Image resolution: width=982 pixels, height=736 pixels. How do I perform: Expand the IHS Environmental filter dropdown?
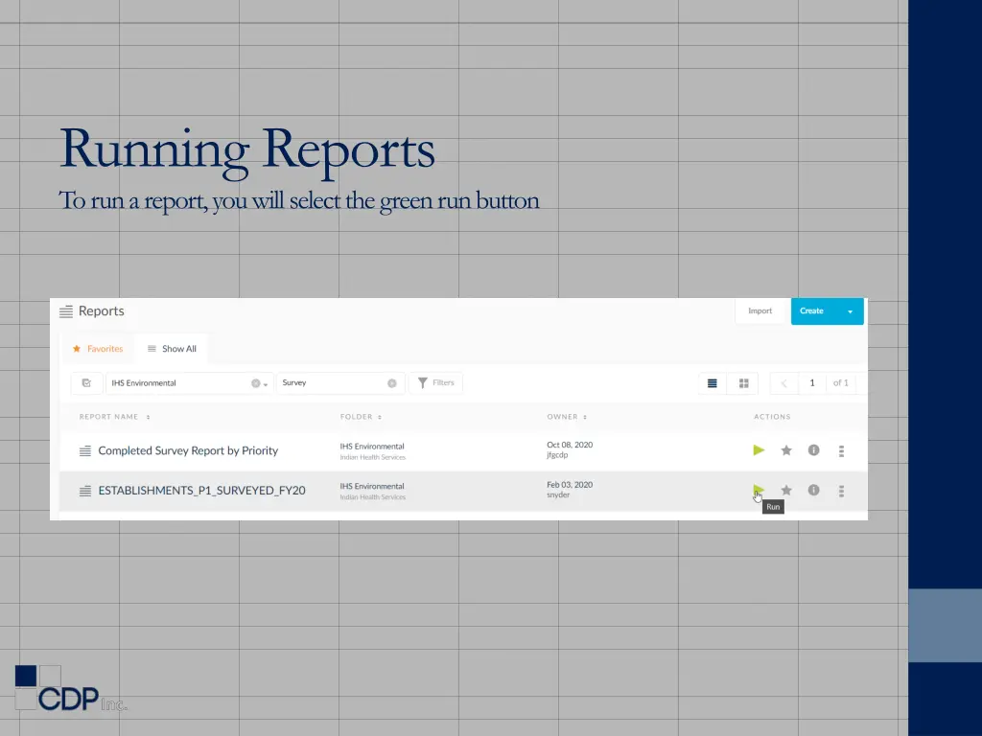point(267,383)
